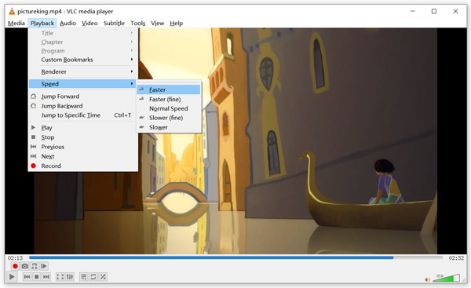Select Stop in the Playback menu
Screen dimensions: 471x288
83,137
